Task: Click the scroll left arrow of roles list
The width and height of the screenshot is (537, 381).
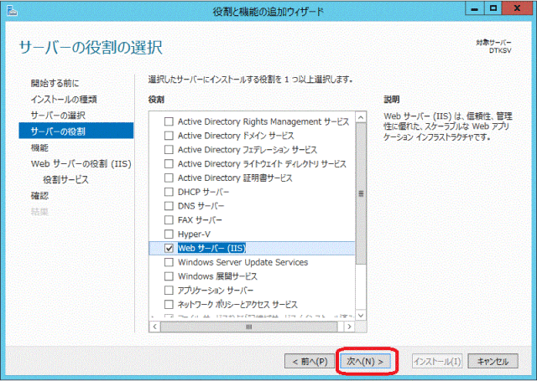Action: [154, 327]
